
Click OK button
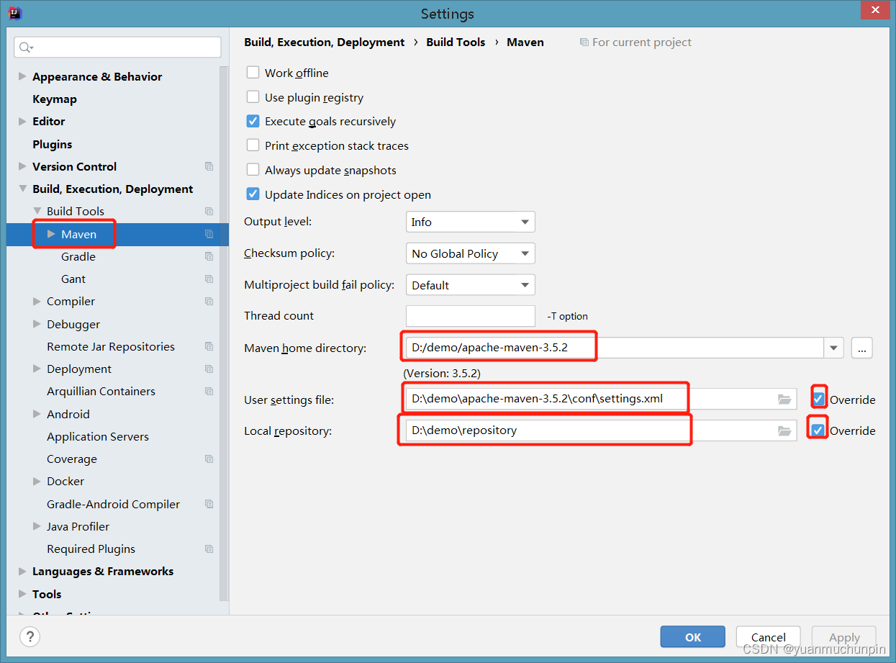click(x=693, y=637)
